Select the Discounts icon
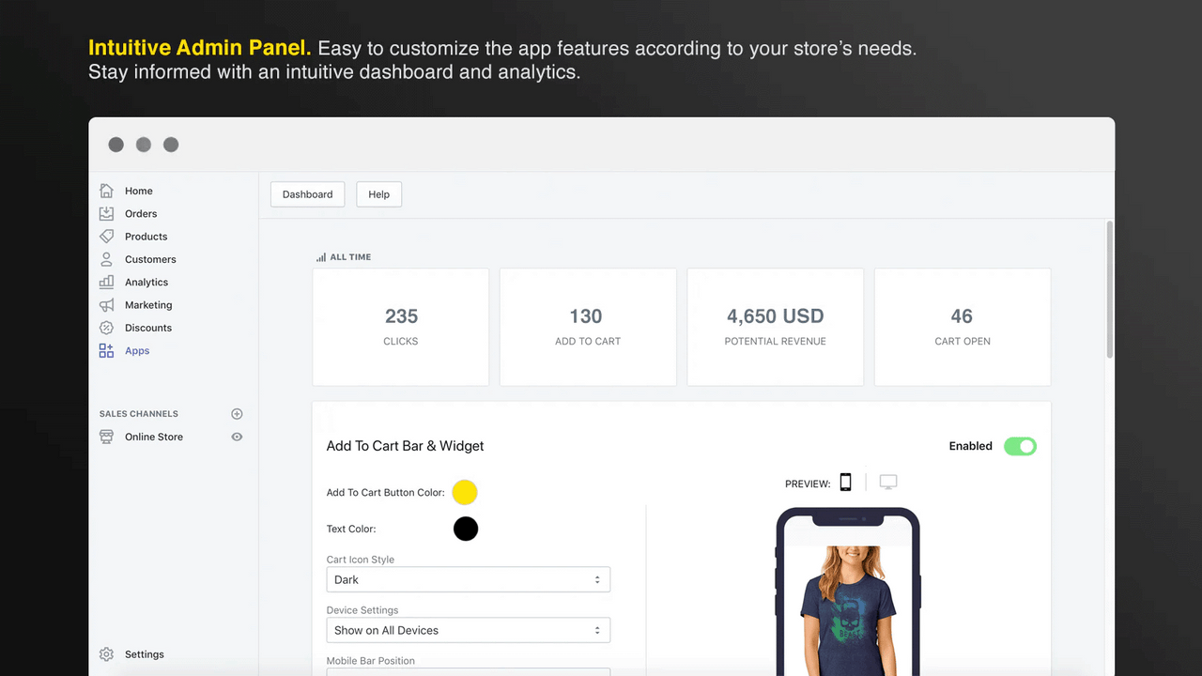The image size is (1202, 676). tap(108, 328)
